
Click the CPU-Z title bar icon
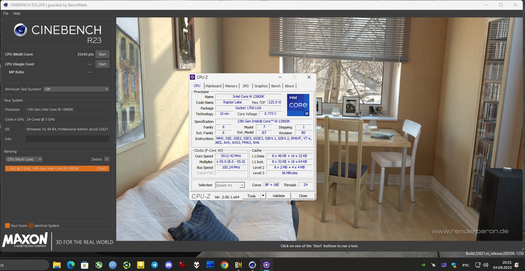click(x=192, y=77)
